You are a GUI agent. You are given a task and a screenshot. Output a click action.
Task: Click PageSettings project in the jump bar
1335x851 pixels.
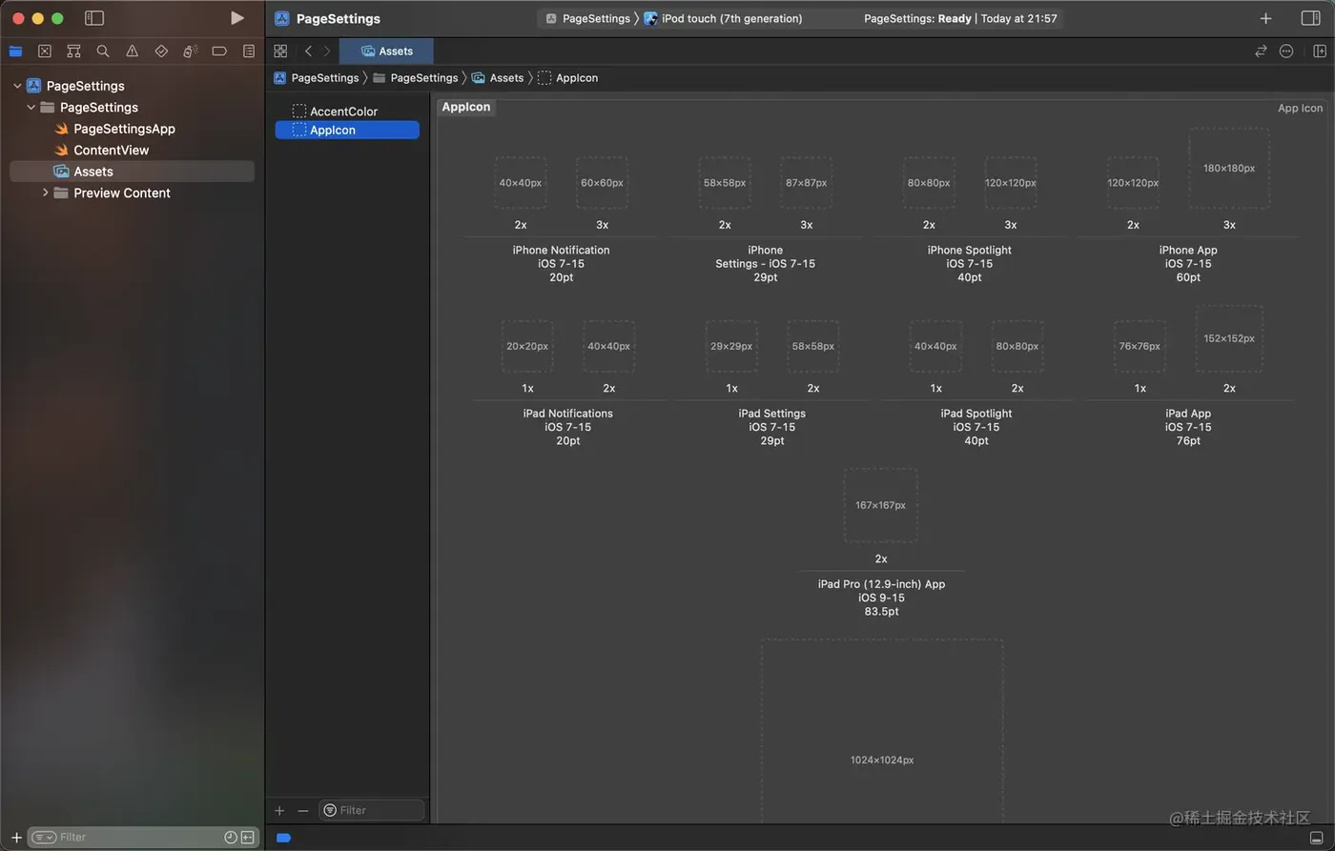pyautogui.click(x=317, y=78)
